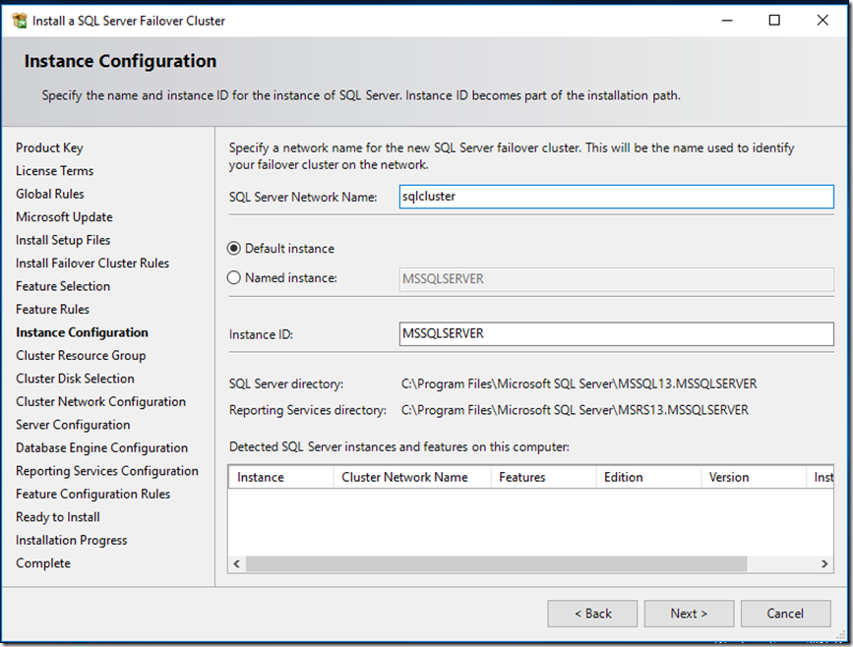Open the Cluster Resource Group step
853x647 pixels.
[81, 356]
